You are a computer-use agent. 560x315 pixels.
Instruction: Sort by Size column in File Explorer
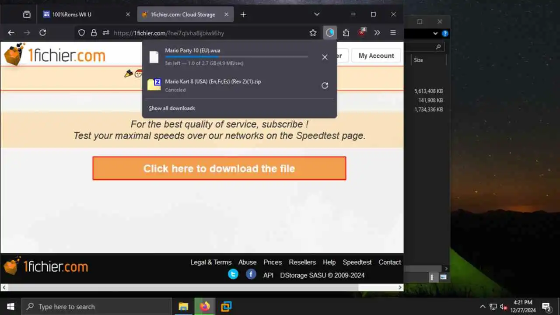click(418, 60)
